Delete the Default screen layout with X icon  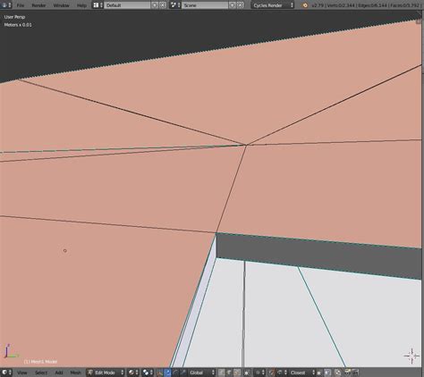(162, 5)
